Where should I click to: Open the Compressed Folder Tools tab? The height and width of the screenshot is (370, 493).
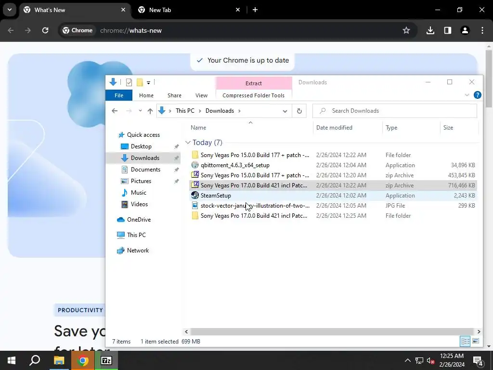[x=253, y=95]
